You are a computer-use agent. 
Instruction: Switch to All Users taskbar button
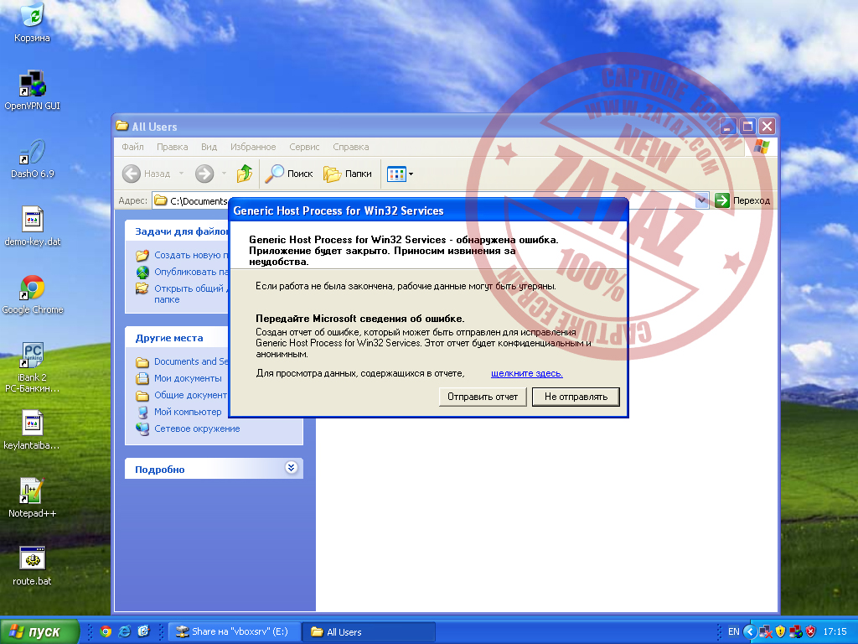(369, 632)
